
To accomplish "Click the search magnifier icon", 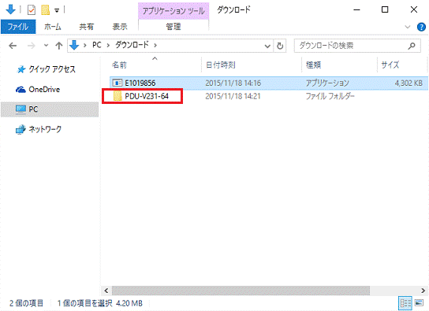I will tap(412, 46).
